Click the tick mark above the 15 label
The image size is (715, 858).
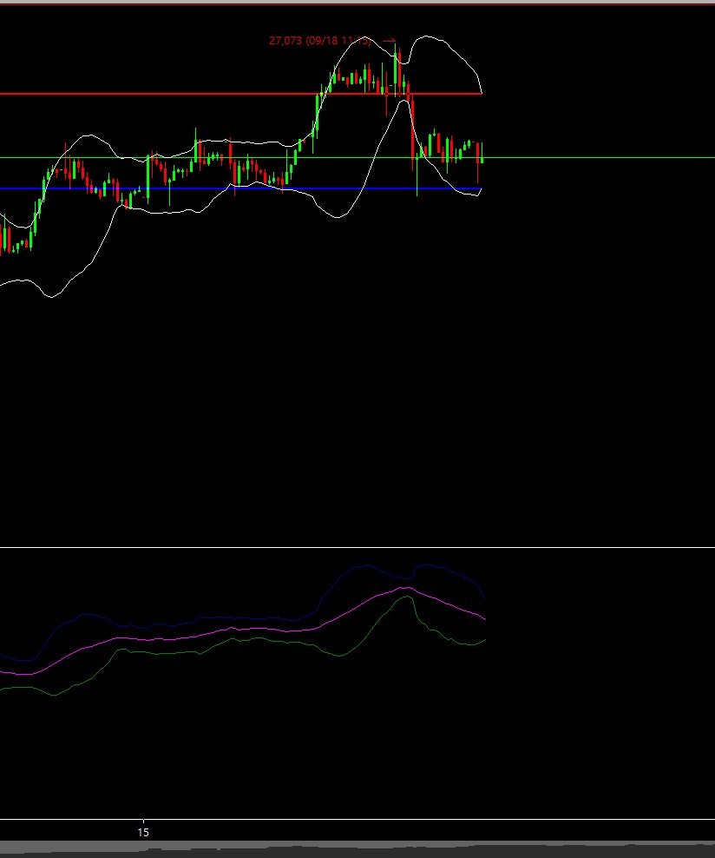(x=144, y=822)
